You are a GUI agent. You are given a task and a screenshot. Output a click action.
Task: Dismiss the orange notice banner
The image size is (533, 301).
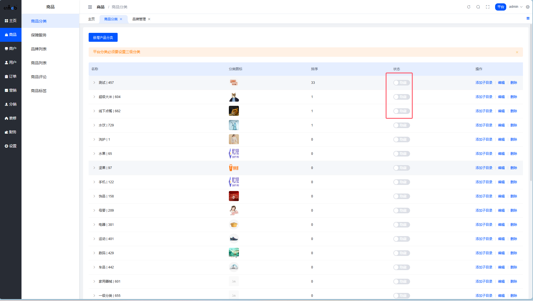[517, 52]
